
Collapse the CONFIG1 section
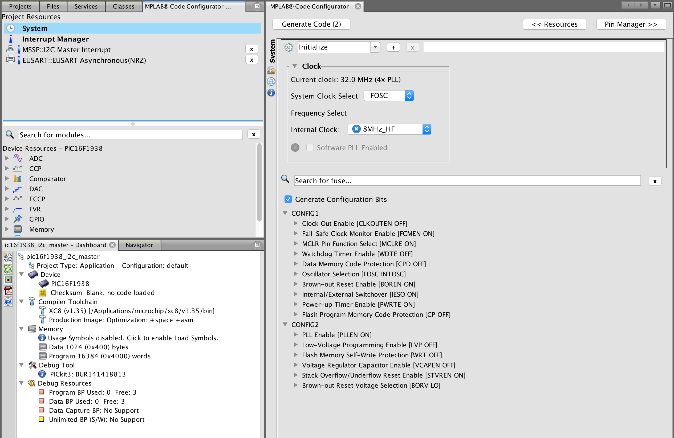tap(285, 213)
